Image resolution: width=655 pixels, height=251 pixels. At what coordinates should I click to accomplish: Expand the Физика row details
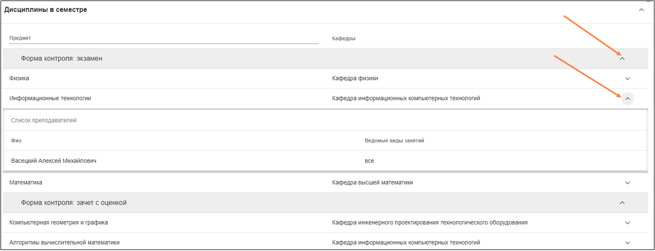[628, 79]
